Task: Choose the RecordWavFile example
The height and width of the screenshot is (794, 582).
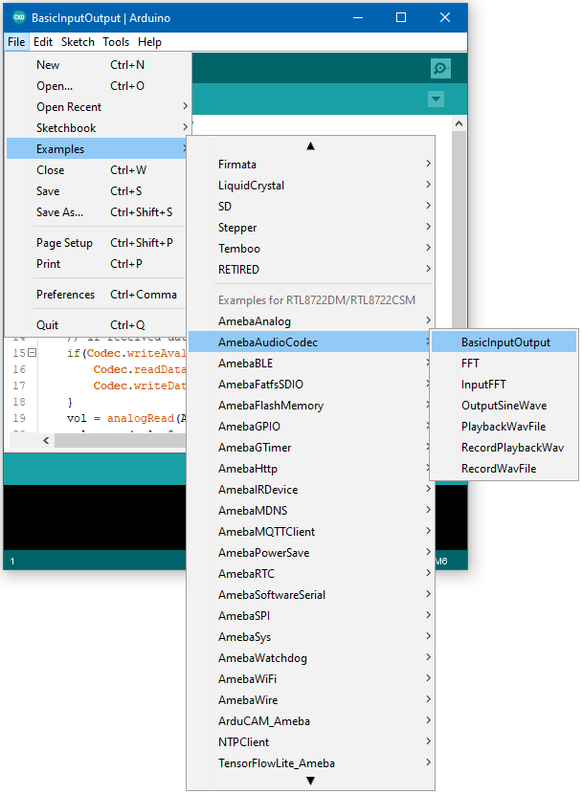Action: pos(498,469)
